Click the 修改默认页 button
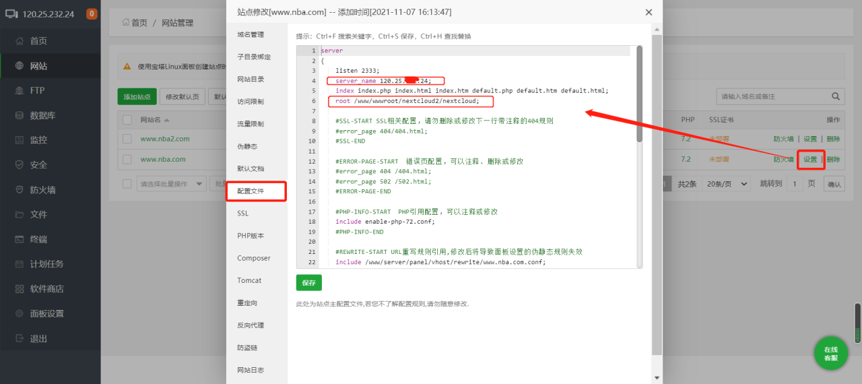 tap(183, 96)
